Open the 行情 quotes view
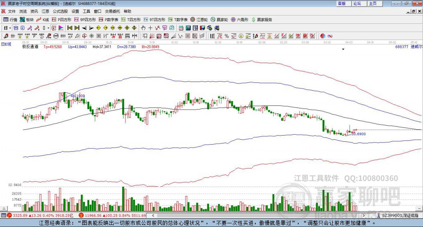 10,20
